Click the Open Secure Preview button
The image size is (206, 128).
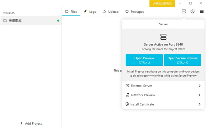[x=183, y=60]
